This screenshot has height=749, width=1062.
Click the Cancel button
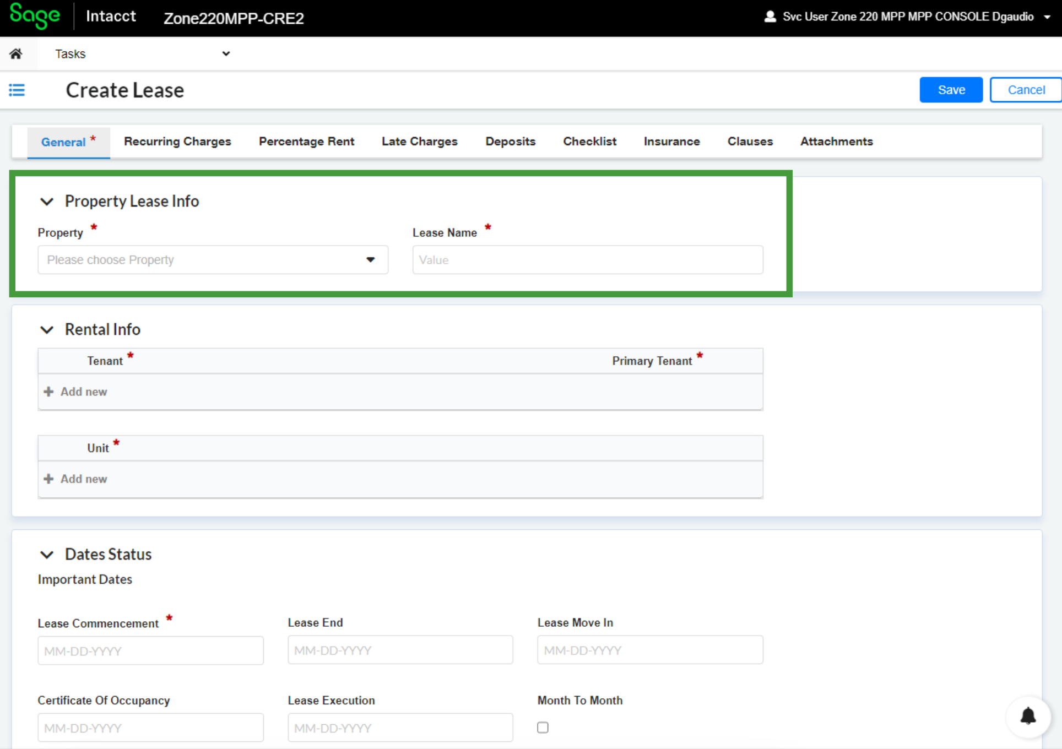[1026, 90]
